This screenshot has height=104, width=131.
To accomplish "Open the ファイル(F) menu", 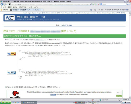I will point(3,7).
